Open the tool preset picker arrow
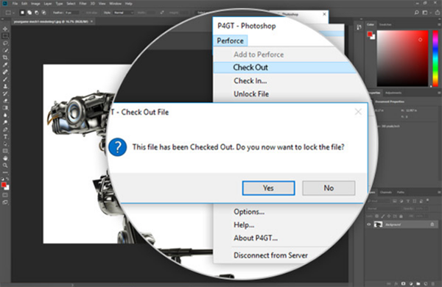This screenshot has width=442, height=287. [x=13, y=13]
